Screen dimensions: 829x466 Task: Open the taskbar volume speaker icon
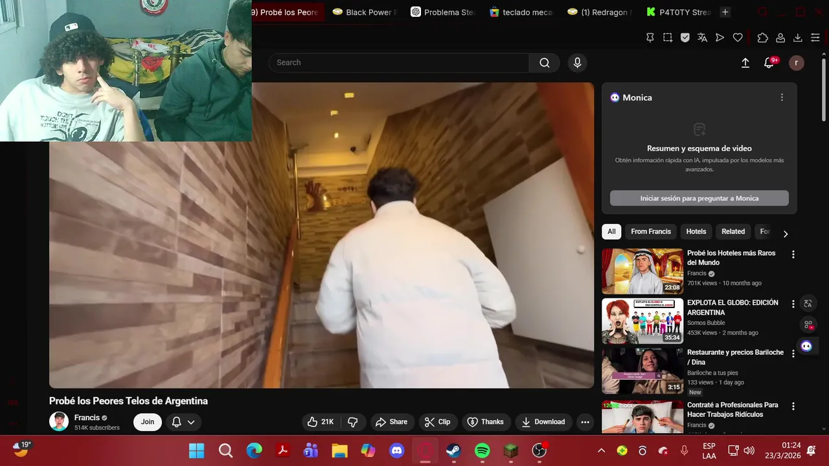coord(749,450)
